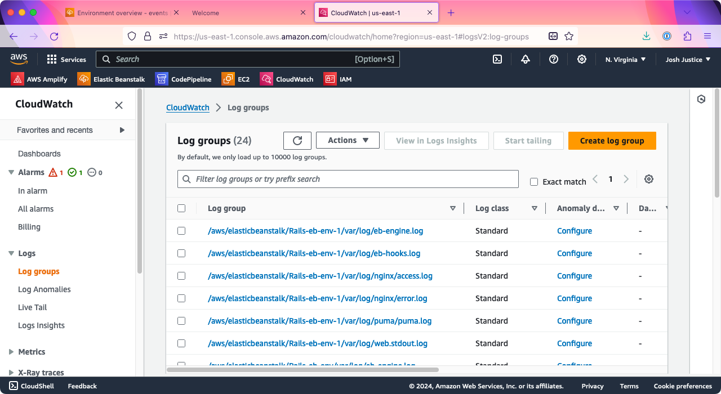Collapse the Alarms section
Screen dimensions: 721x394
pyautogui.click(x=11, y=172)
